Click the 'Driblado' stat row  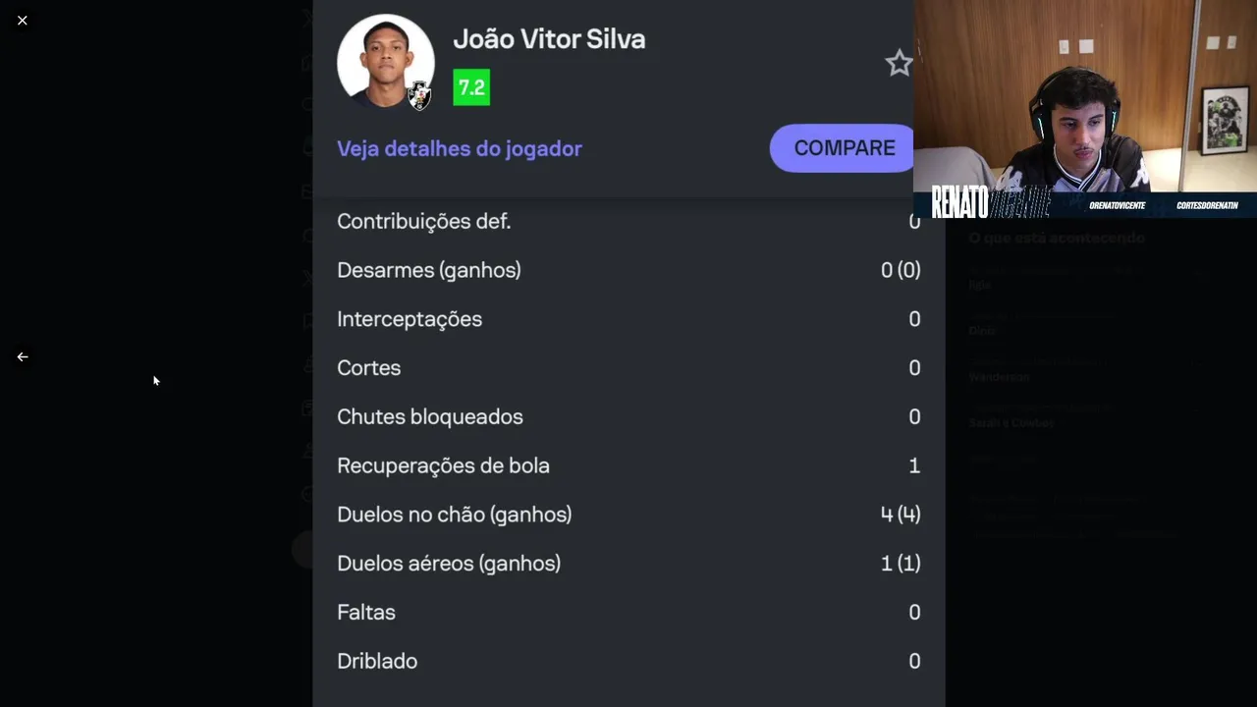(628, 661)
